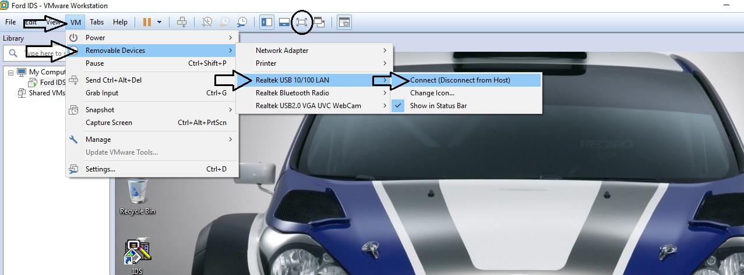Click the Settings icon in VM menu
The height and width of the screenshot is (275, 744).
[x=74, y=169]
